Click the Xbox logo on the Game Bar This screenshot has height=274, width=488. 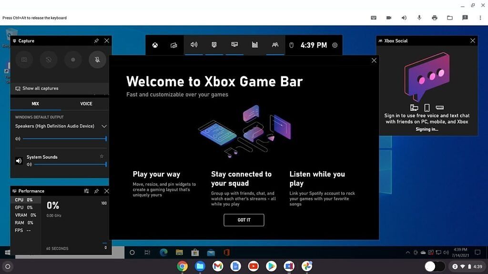pos(154,45)
